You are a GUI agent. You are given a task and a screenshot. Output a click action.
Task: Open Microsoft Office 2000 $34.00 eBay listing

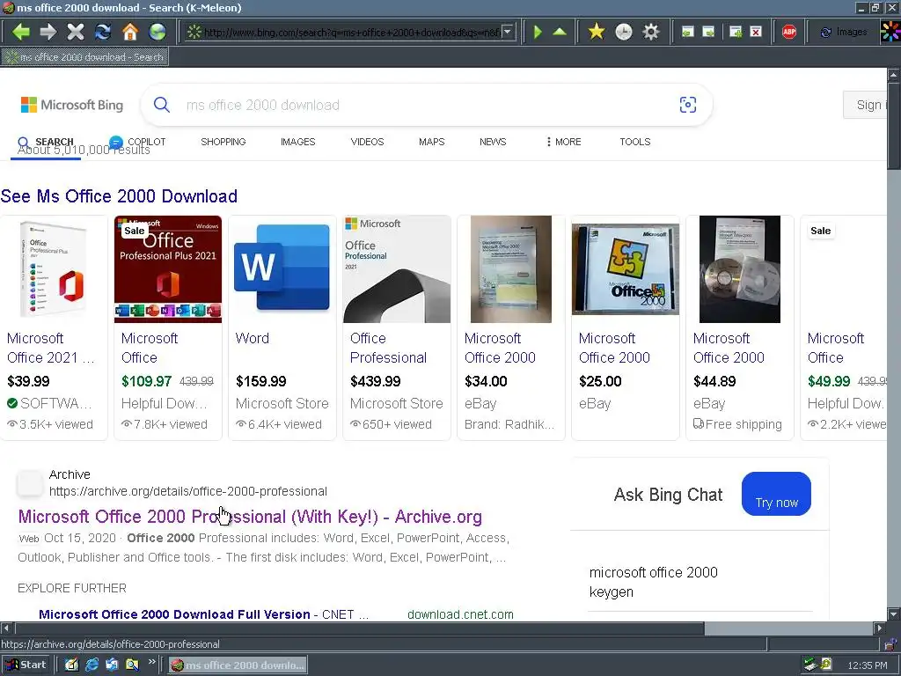[x=511, y=327]
